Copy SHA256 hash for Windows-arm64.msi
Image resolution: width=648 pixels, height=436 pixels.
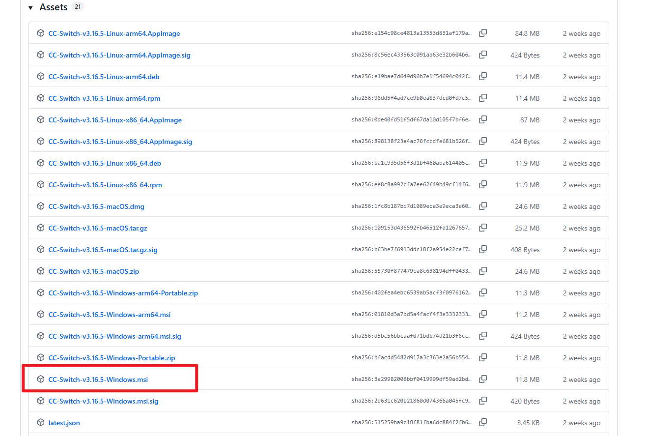pyautogui.click(x=483, y=314)
